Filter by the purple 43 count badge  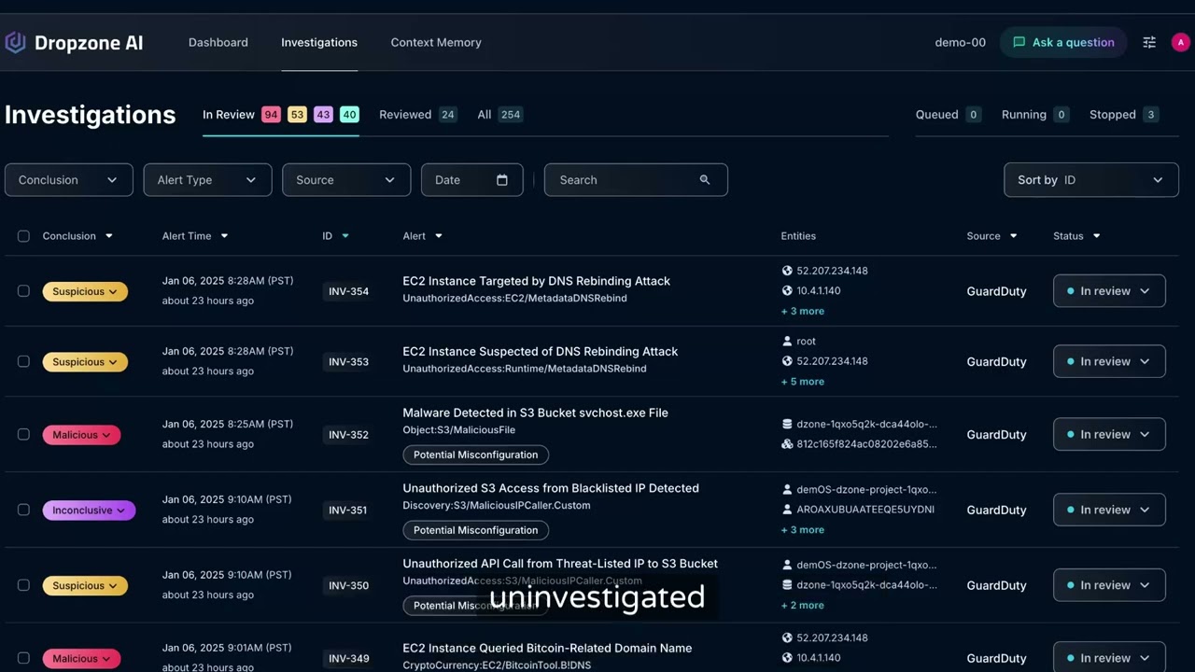(323, 115)
